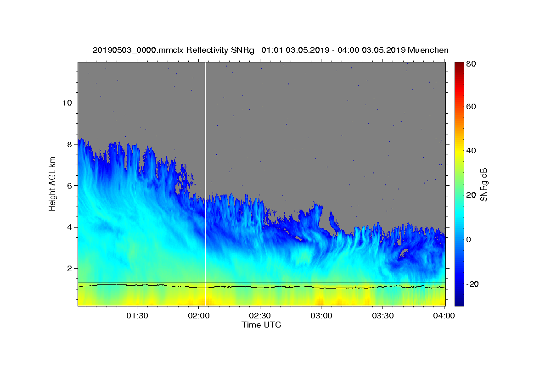Click the colorbar value 40
551x367 pixels.
tap(471, 151)
